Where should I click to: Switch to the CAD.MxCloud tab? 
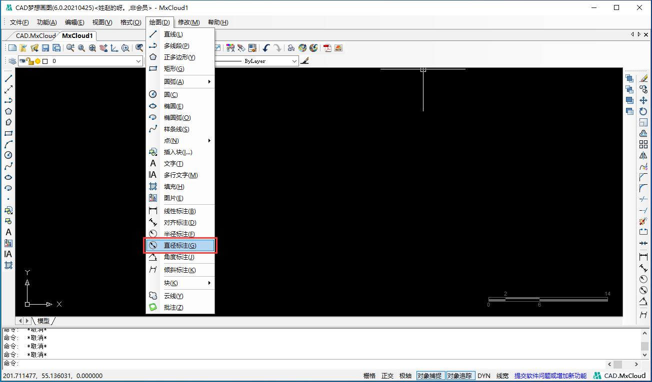pyautogui.click(x=35, y=35)
